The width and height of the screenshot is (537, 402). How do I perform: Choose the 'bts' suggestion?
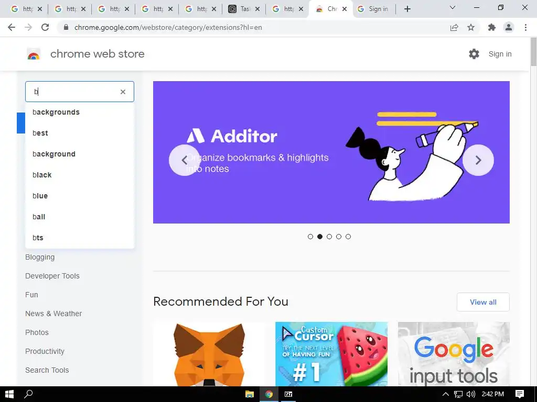80,238
